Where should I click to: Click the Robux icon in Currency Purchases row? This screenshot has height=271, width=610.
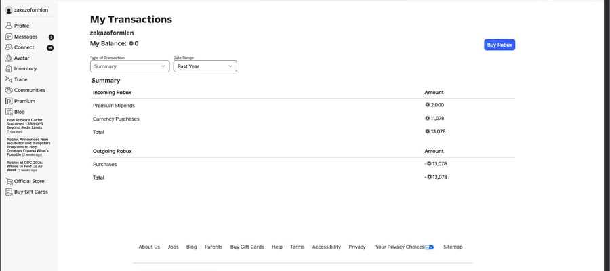(428, 118)
